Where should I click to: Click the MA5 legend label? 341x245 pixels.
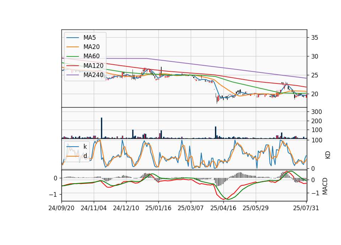(x=90, y=38)
